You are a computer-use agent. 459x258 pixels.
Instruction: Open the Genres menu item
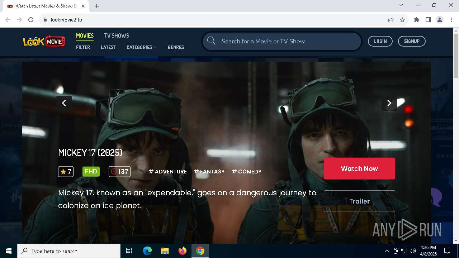[x=176, y=47]
